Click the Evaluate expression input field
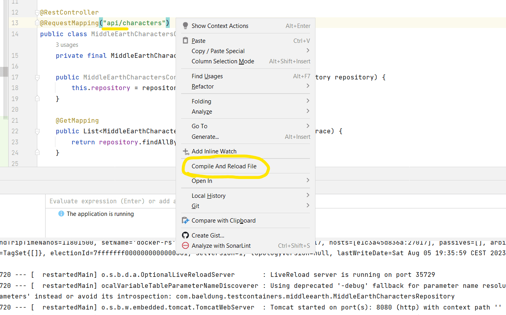This screenshot has width=506, height=315. click(x=110, y=201)
